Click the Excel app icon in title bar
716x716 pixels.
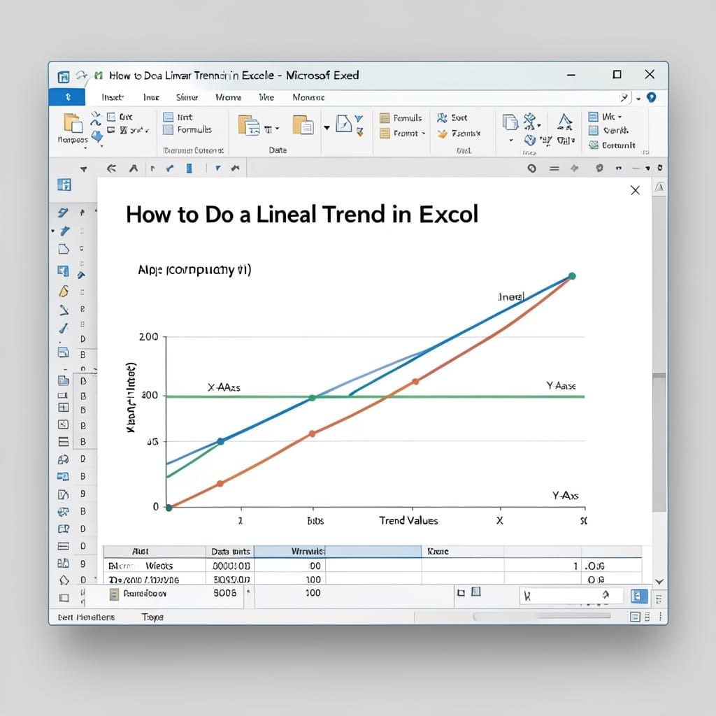63,76
